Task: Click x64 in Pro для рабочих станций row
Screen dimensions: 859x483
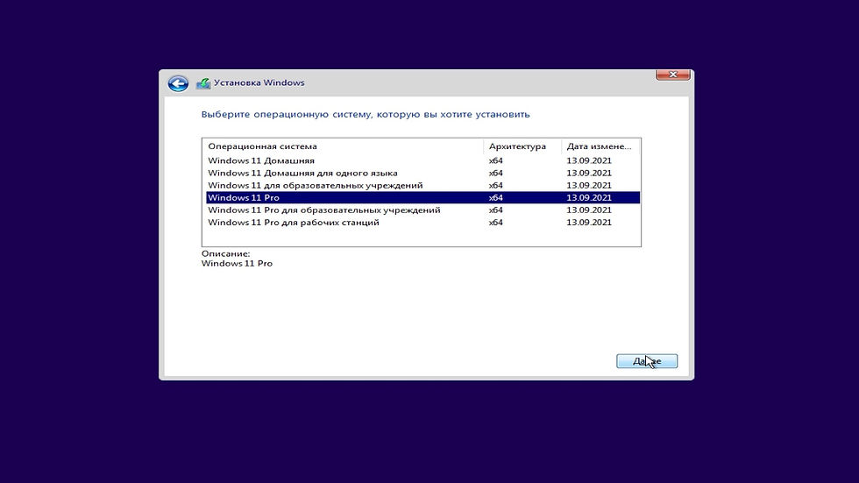Action: [495, 223]
